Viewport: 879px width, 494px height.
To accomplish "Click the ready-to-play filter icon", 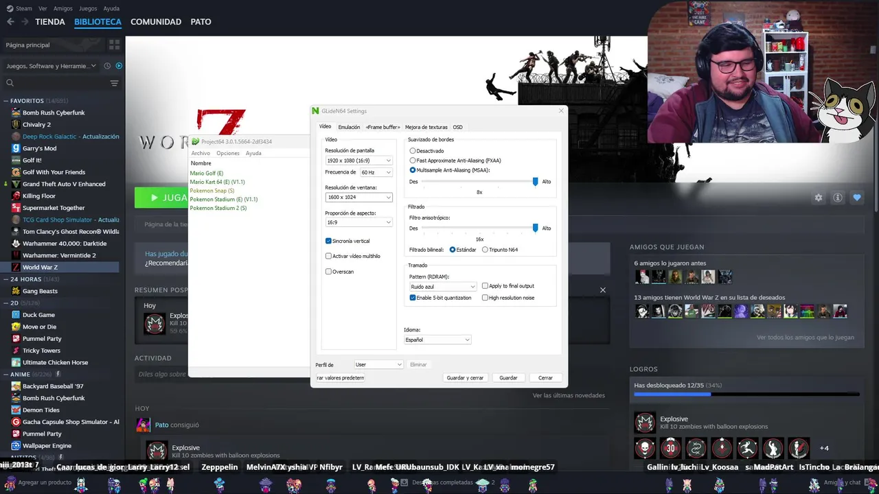I will pos(119,66).
